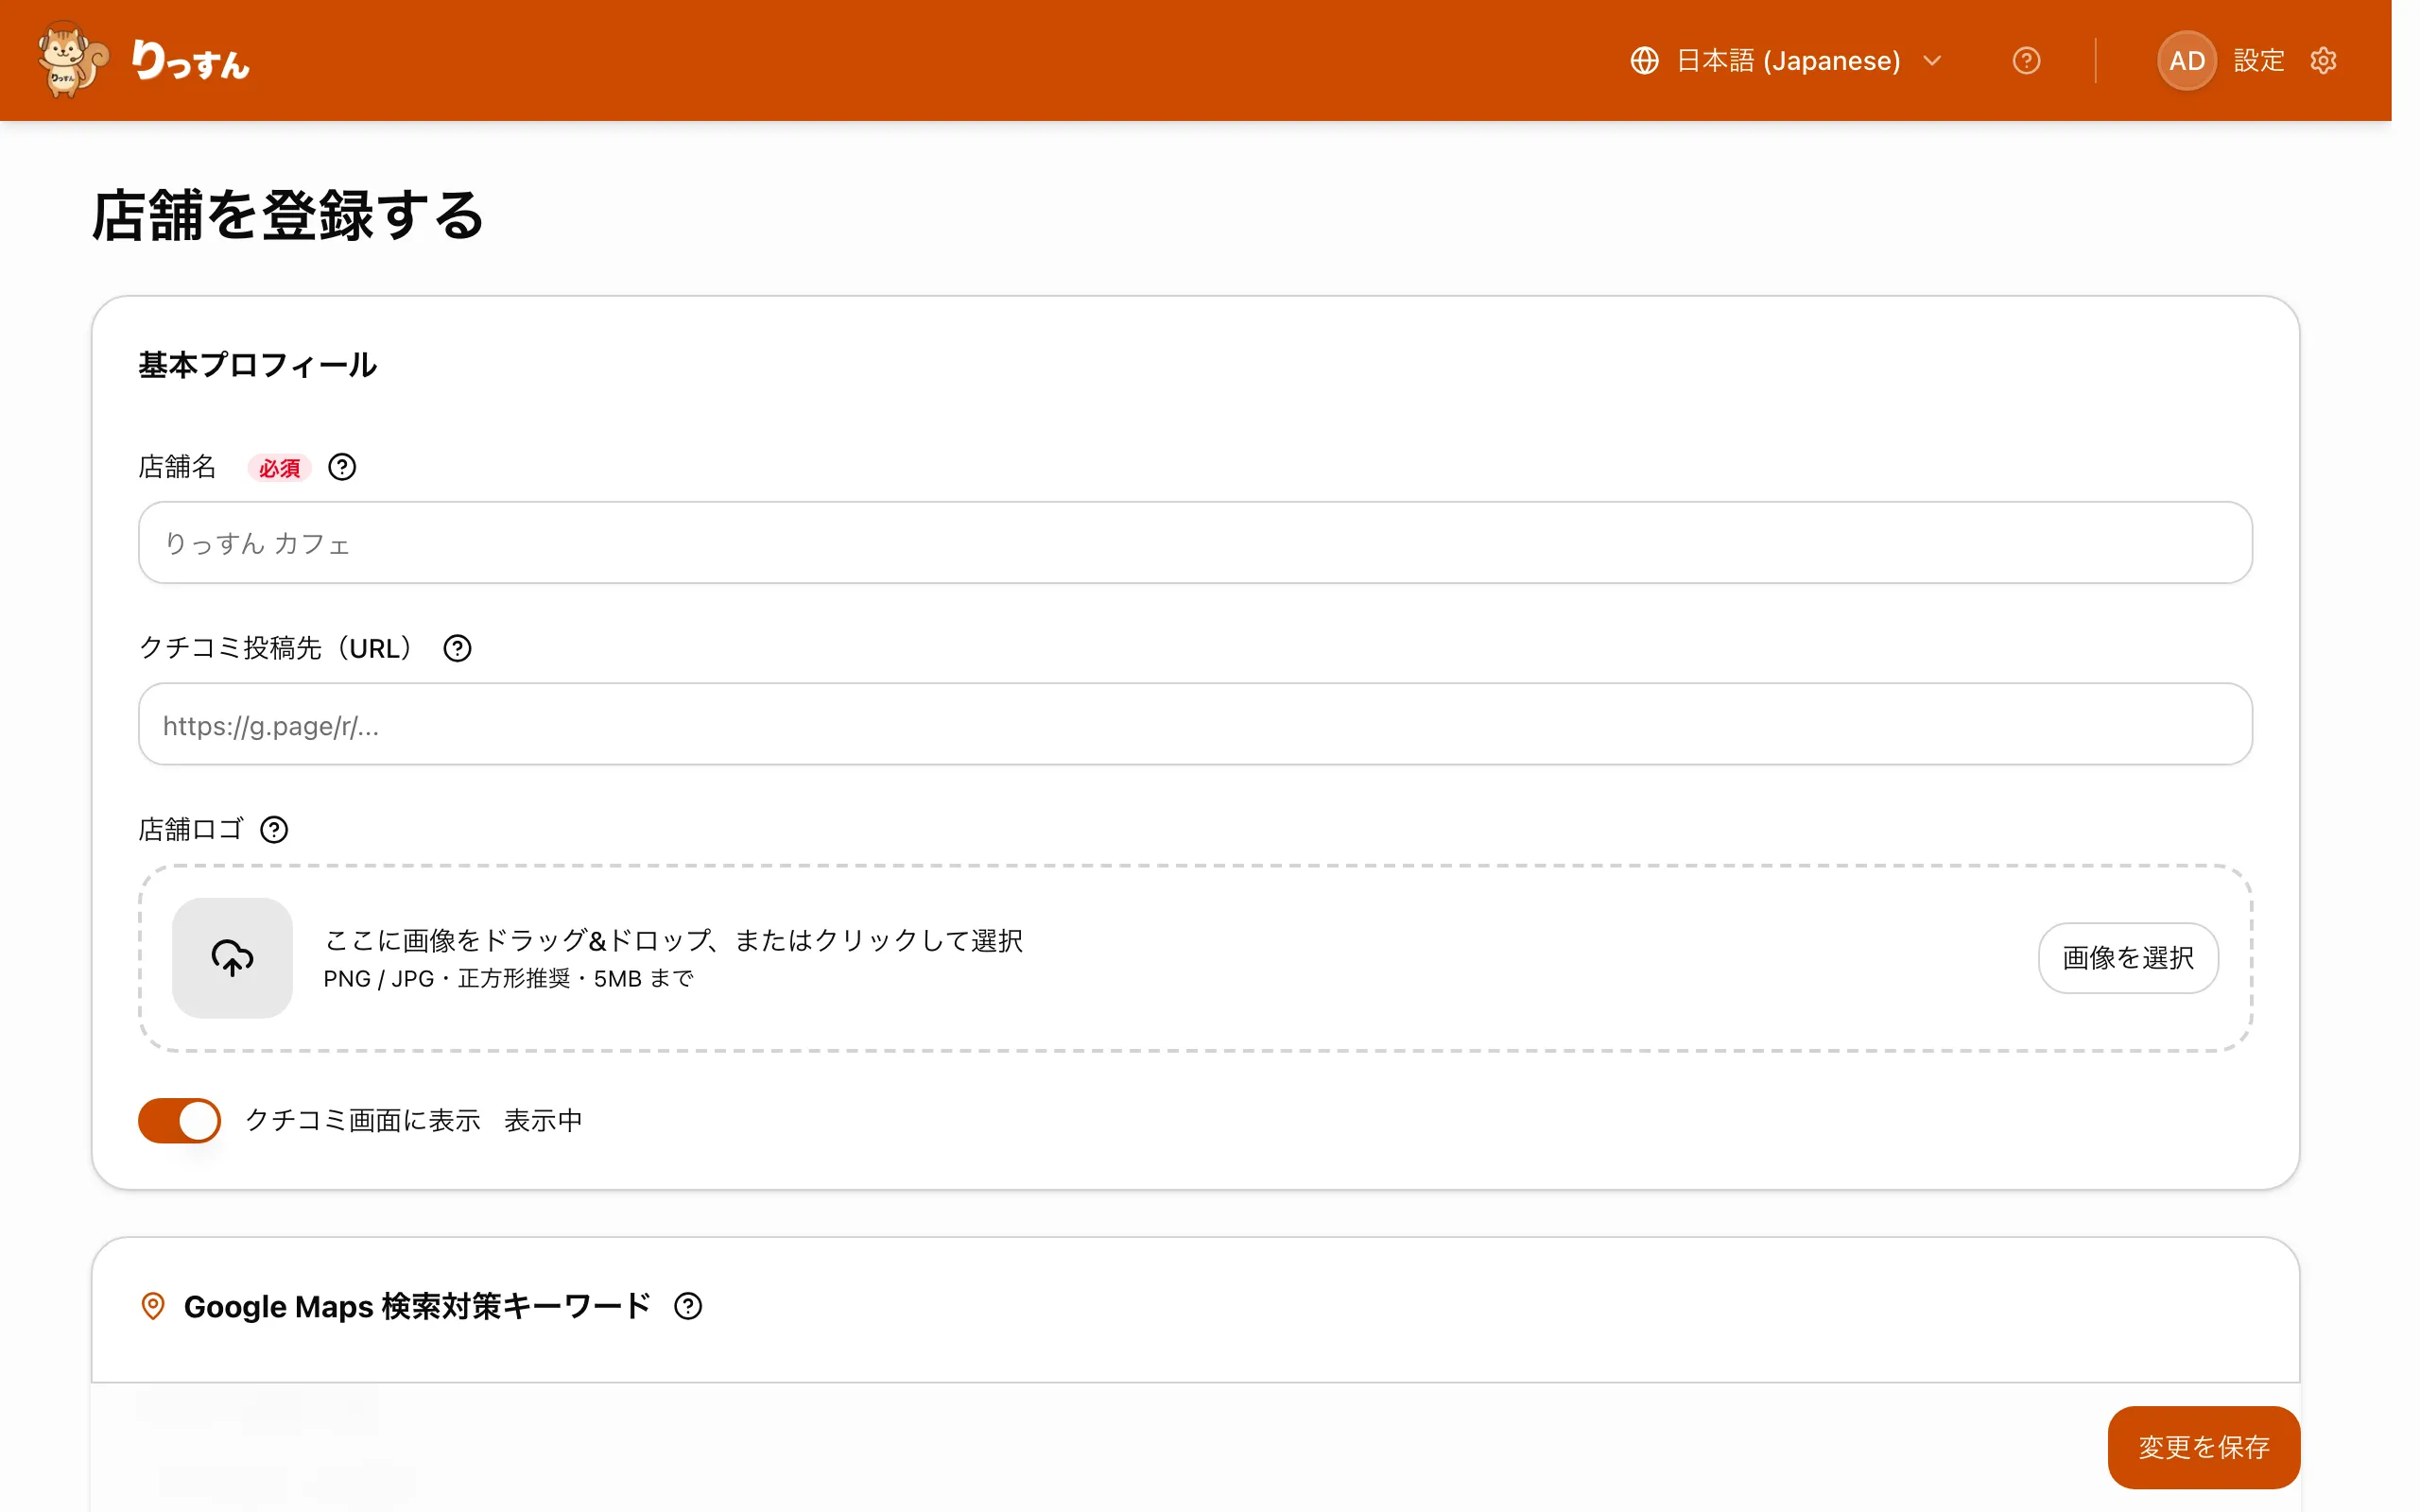
Task: Open the help icon in the header
Action: point(2026,61)
